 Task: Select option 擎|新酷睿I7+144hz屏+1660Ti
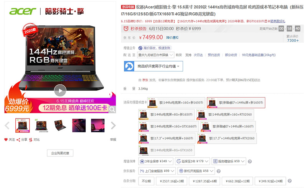(228, 126)
